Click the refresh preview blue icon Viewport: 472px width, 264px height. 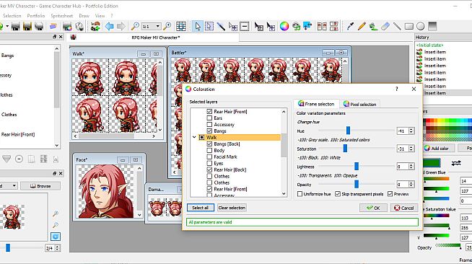coord(56,237)
